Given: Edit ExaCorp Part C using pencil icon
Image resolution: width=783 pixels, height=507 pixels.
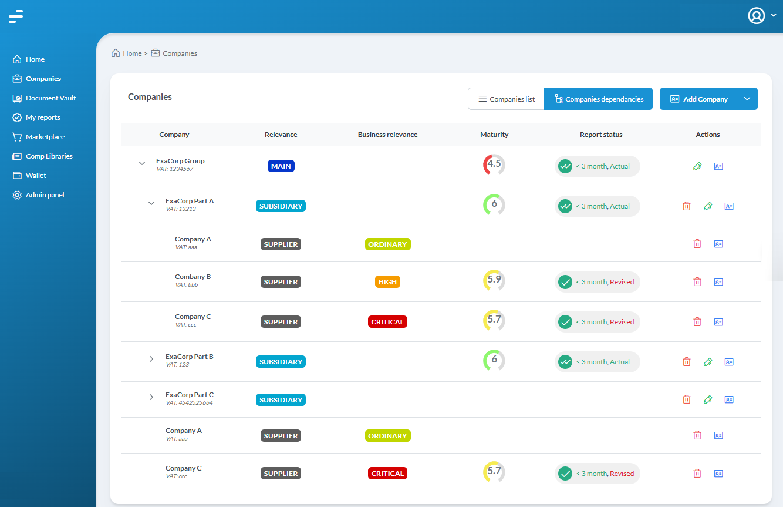Looking at the screenshot, I should point(708,399).
